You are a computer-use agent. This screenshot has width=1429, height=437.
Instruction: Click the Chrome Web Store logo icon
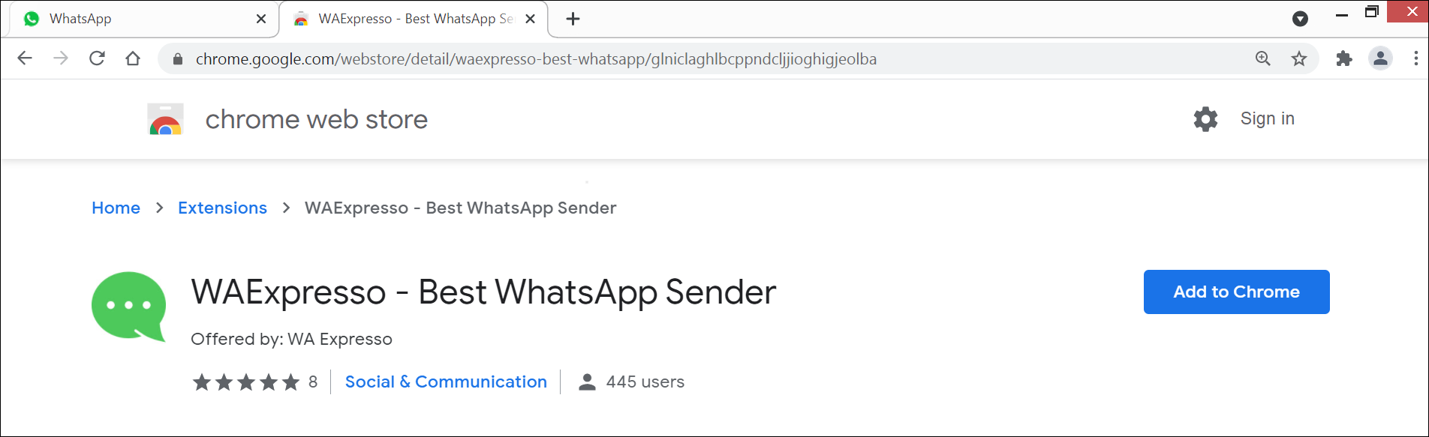tap(166, 120)
